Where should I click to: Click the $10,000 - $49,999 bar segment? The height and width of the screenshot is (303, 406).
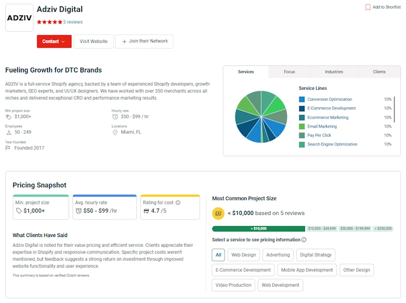322,228
